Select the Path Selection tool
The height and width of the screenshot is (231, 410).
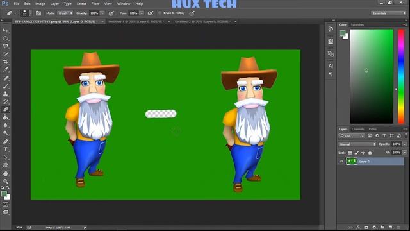[6, 157]
